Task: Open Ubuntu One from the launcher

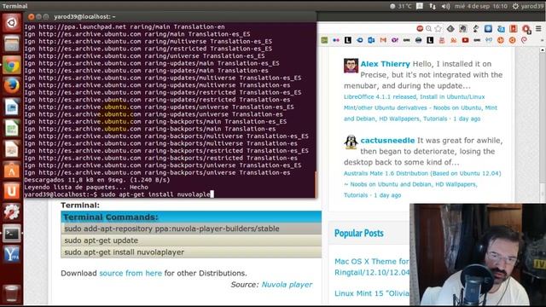Action: coord(11,191)
